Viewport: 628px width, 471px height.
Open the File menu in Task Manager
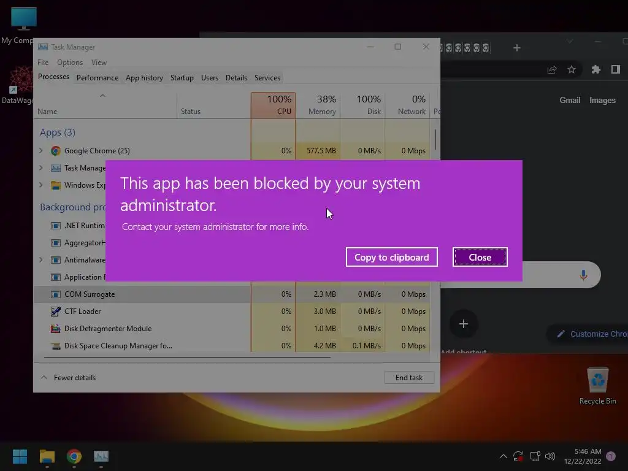pyautogui.click(x=43, y=63)
